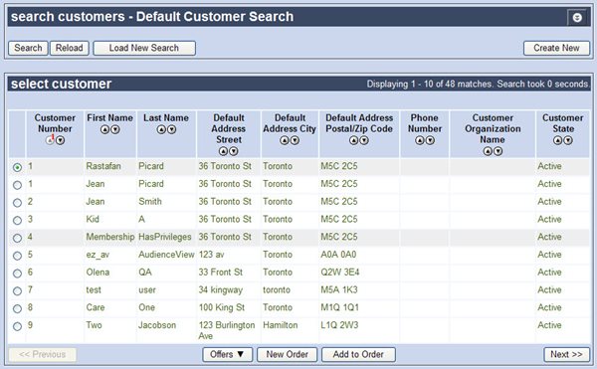Sort Phone Number column descending
This screenshot has height=369, width=597.
point(430,141)
